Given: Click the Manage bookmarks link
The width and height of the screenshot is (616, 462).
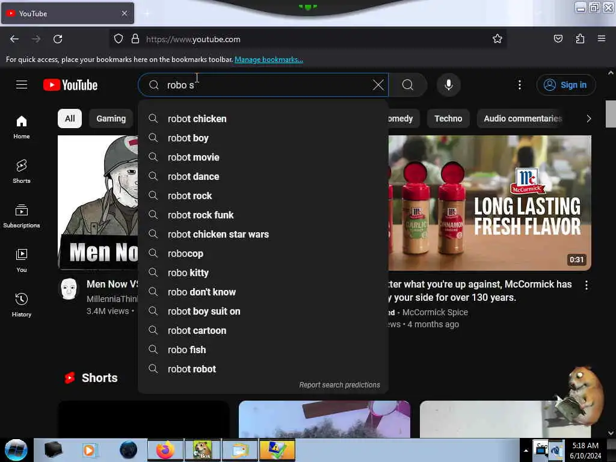Looking at the screenshot, I should [x=269, y=60].
